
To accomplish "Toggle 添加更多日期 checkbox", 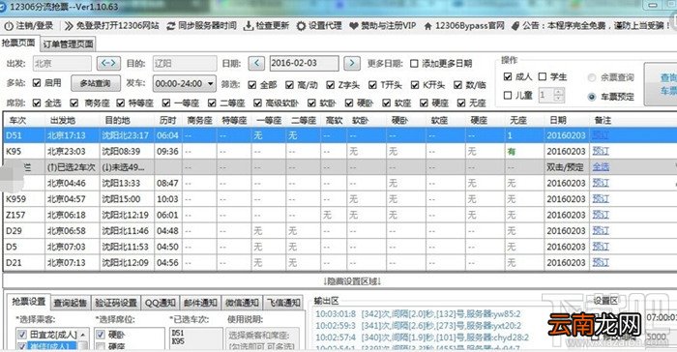I will point(414,64).
